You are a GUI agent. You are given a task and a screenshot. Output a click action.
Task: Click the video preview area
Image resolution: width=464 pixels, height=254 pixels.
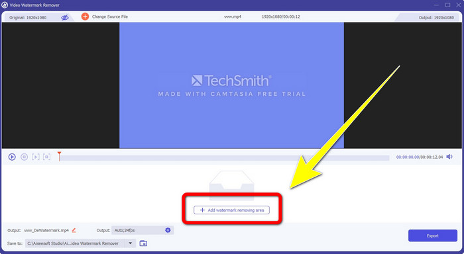point(232,85)
